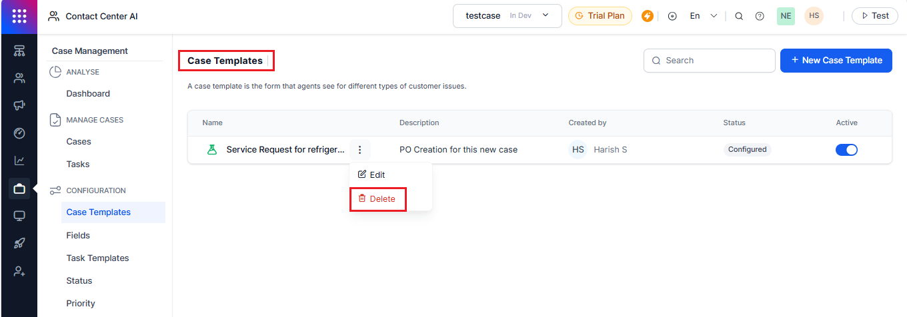The image size is (907, 317).
Task: Click the three-dot menu beside Service Request
Action: 359,150
